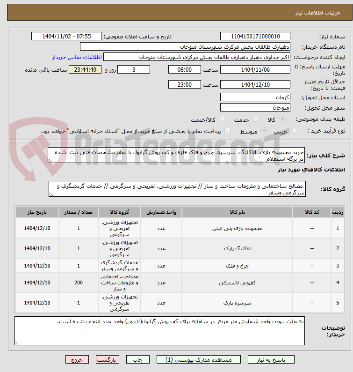Open 'مشاهده مدارک پیوستی (1)' attachments
353x372 pixels.
[x=198, y=360]
